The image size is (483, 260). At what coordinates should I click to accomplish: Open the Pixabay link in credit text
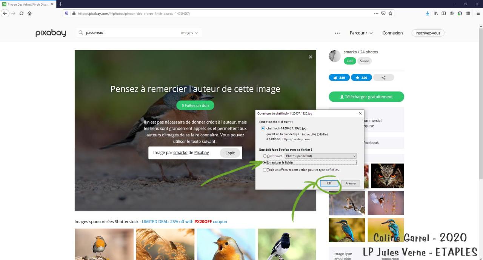pyautogui.click(x=202, y=153)
